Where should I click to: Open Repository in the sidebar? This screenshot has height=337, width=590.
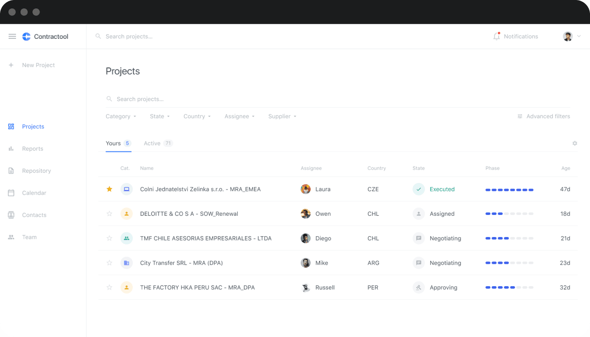pos(37,171)
